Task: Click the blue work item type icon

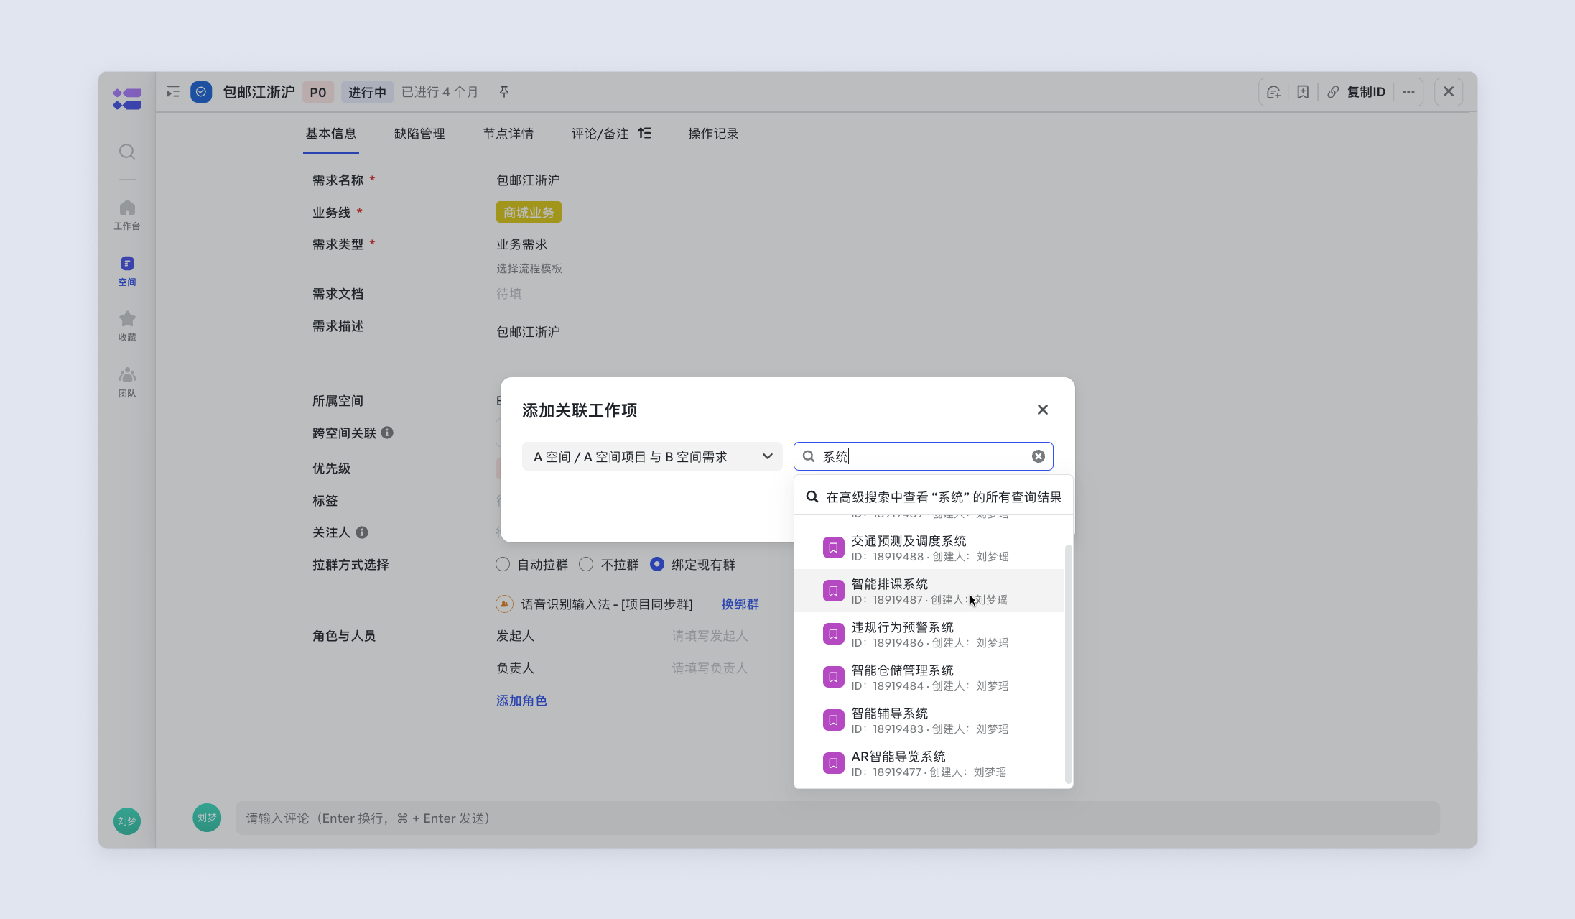Action: [201, 92]
